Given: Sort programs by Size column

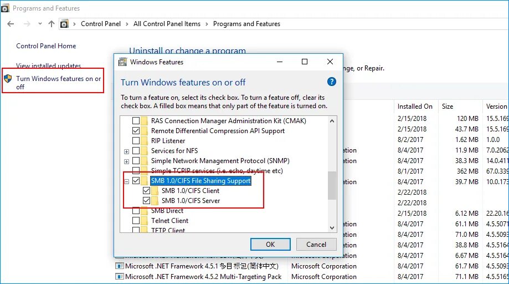Looking at the screenshot, I should (x=460, y=106).
